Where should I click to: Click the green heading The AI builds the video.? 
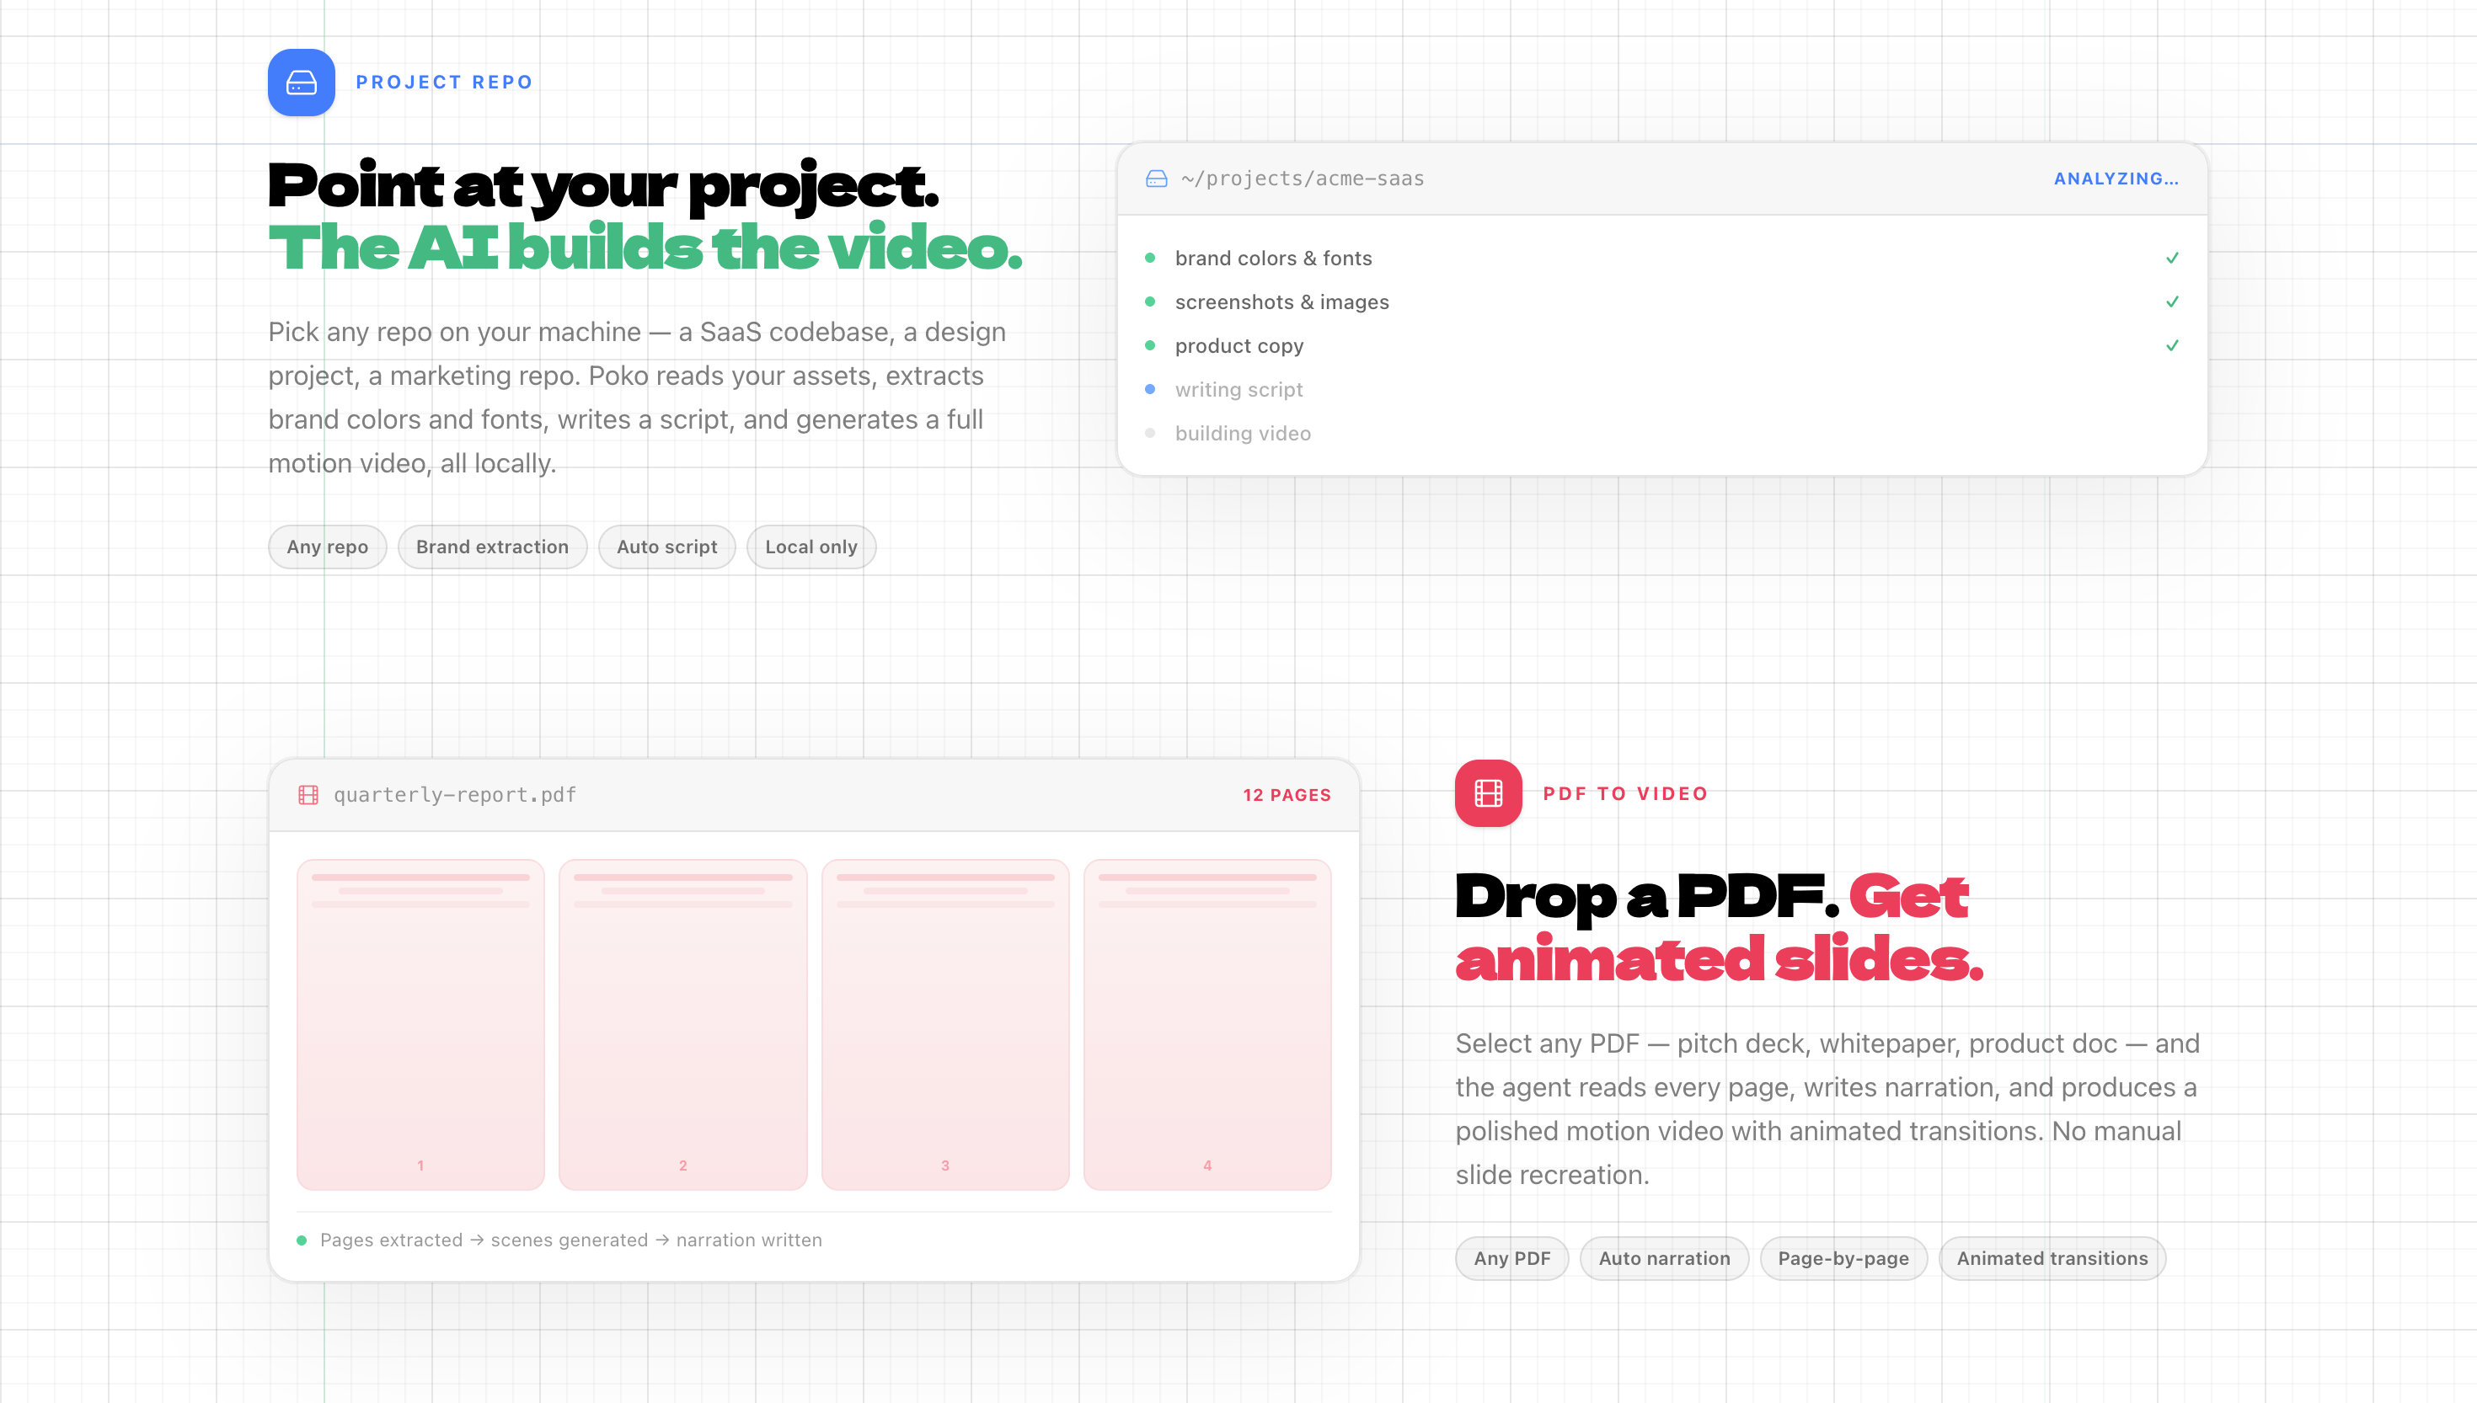[x=645, y=248]
